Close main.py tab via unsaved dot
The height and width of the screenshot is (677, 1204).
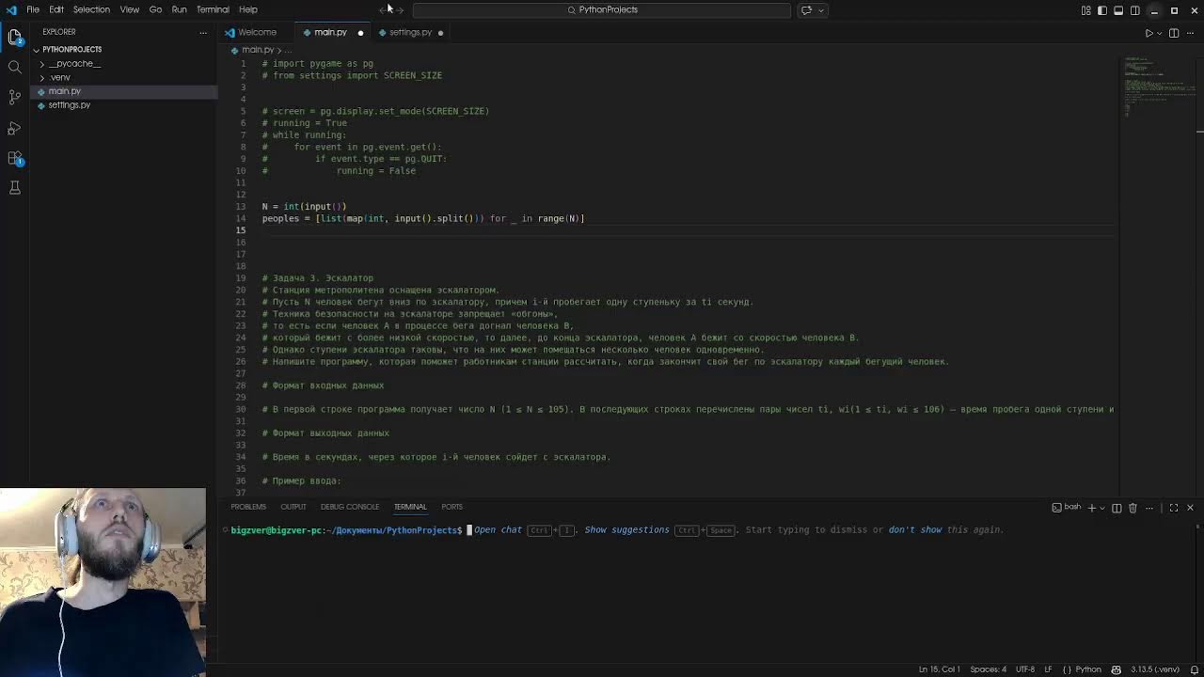click(360, 33)
